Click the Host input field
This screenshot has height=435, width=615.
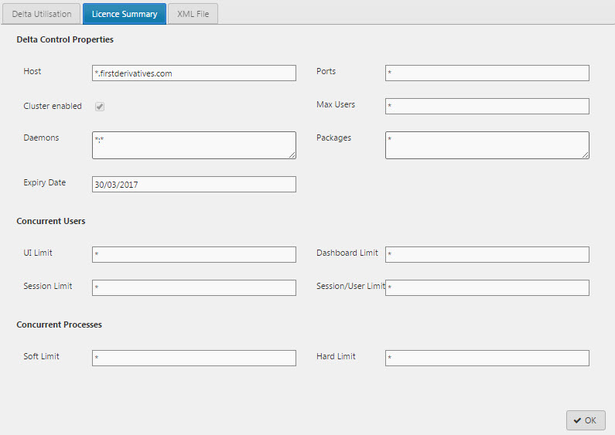click(x=194, y=73)
